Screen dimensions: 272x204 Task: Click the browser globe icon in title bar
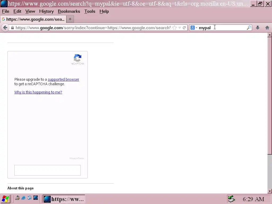pos(4,4)
